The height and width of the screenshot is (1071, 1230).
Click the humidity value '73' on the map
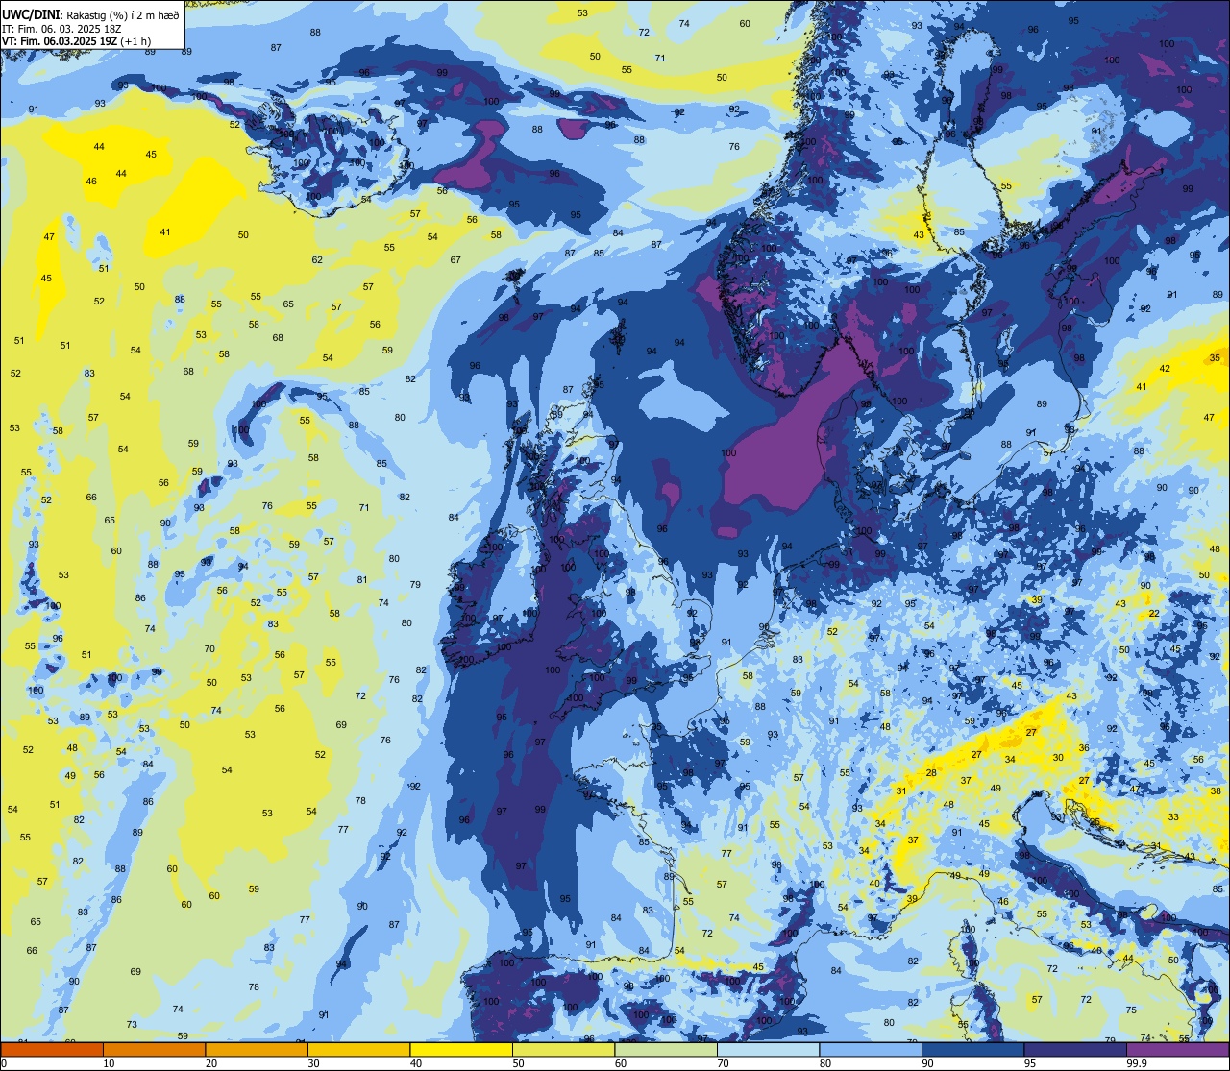coord(132,1025)
